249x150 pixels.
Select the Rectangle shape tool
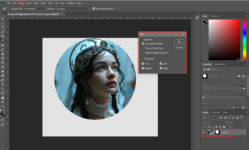(3, 93)
